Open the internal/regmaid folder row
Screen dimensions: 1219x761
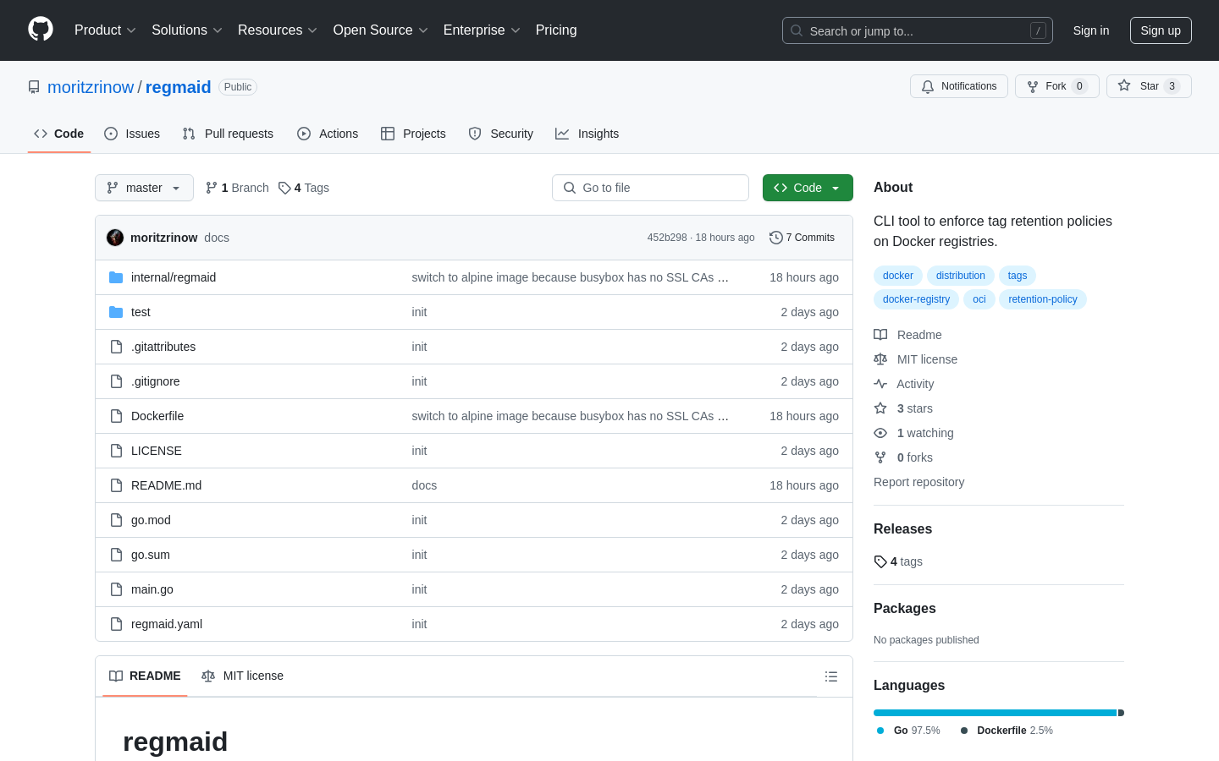174,277
